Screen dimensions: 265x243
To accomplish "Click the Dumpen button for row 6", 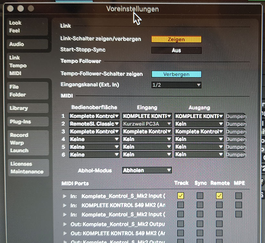I will 236,154.
